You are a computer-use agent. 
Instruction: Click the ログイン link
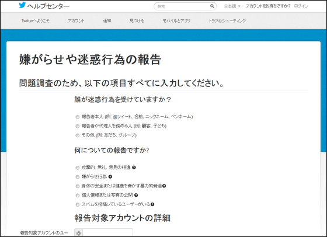click(301, 6)
